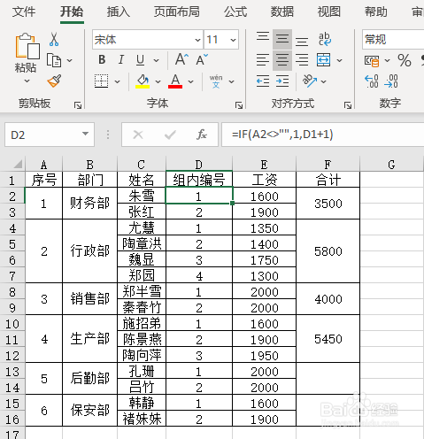Increase font size with large A

tap(181, 59)
